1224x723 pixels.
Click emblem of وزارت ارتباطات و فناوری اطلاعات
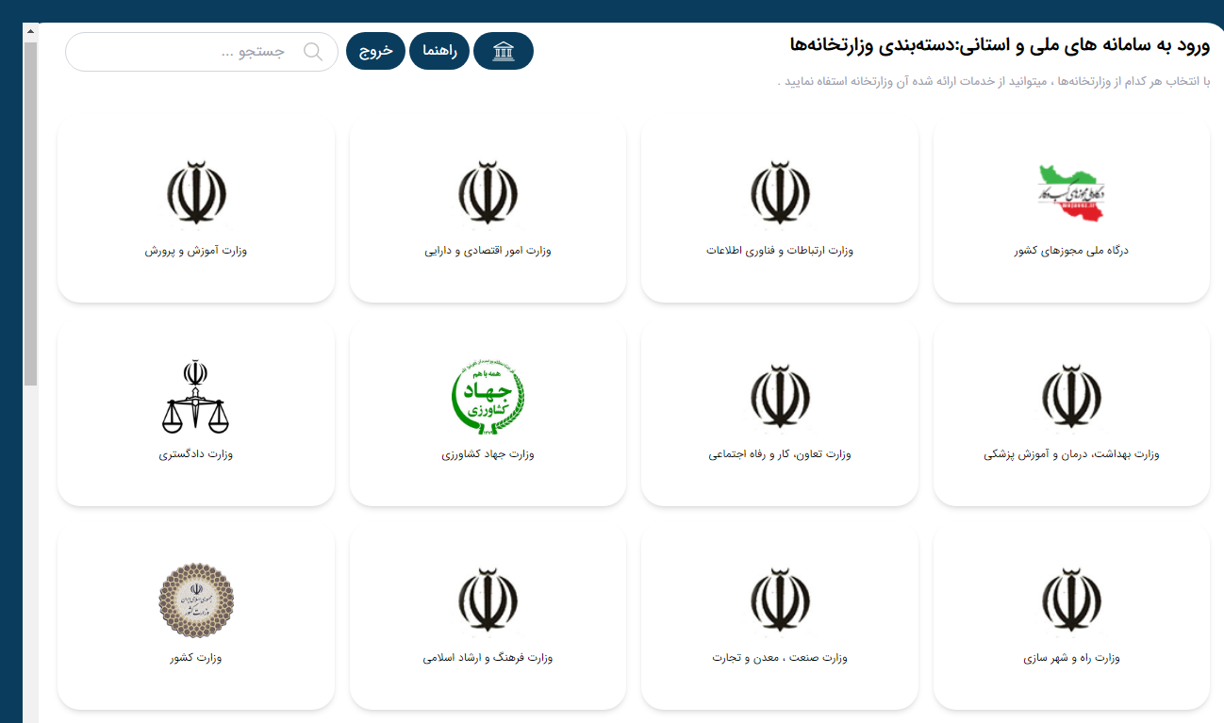tap(780, 193)
